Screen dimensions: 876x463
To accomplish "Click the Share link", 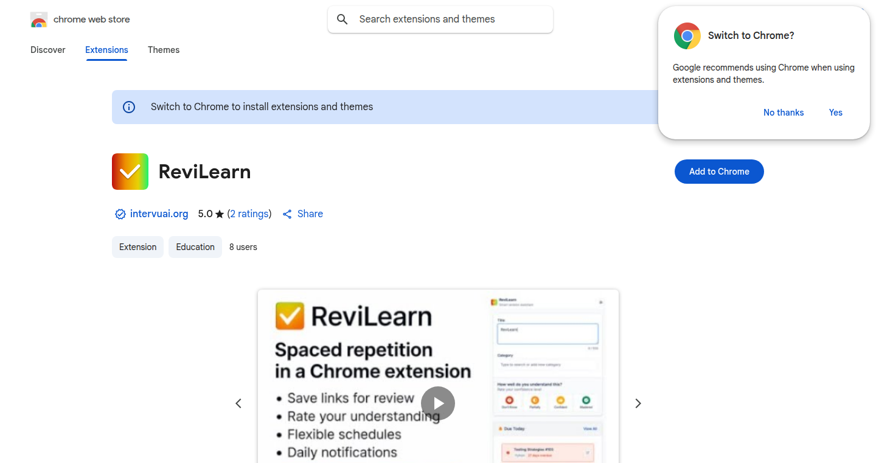I will 310,214.
